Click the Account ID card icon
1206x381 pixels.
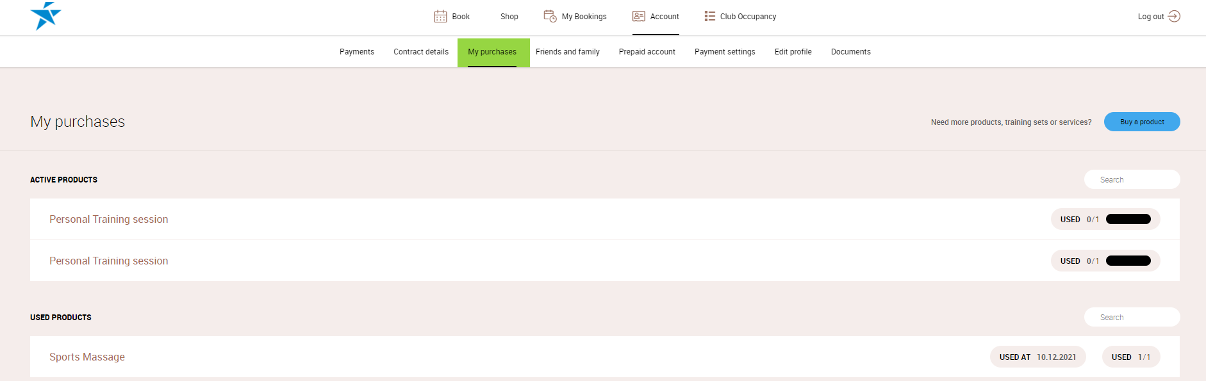[639, 17]
